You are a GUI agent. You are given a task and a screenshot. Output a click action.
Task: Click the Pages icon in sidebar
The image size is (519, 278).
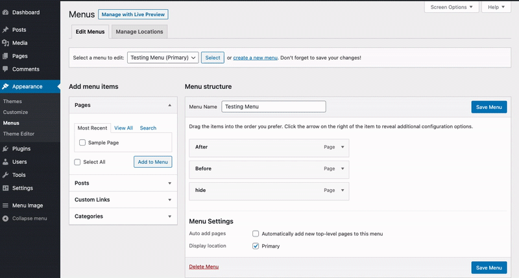coord(5,56)
